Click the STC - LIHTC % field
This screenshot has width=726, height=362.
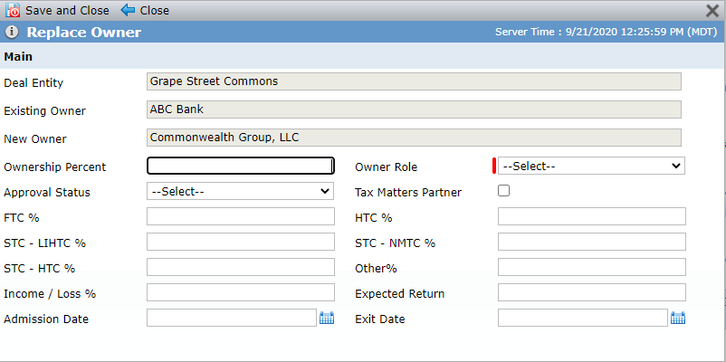[x=240, y=242]
